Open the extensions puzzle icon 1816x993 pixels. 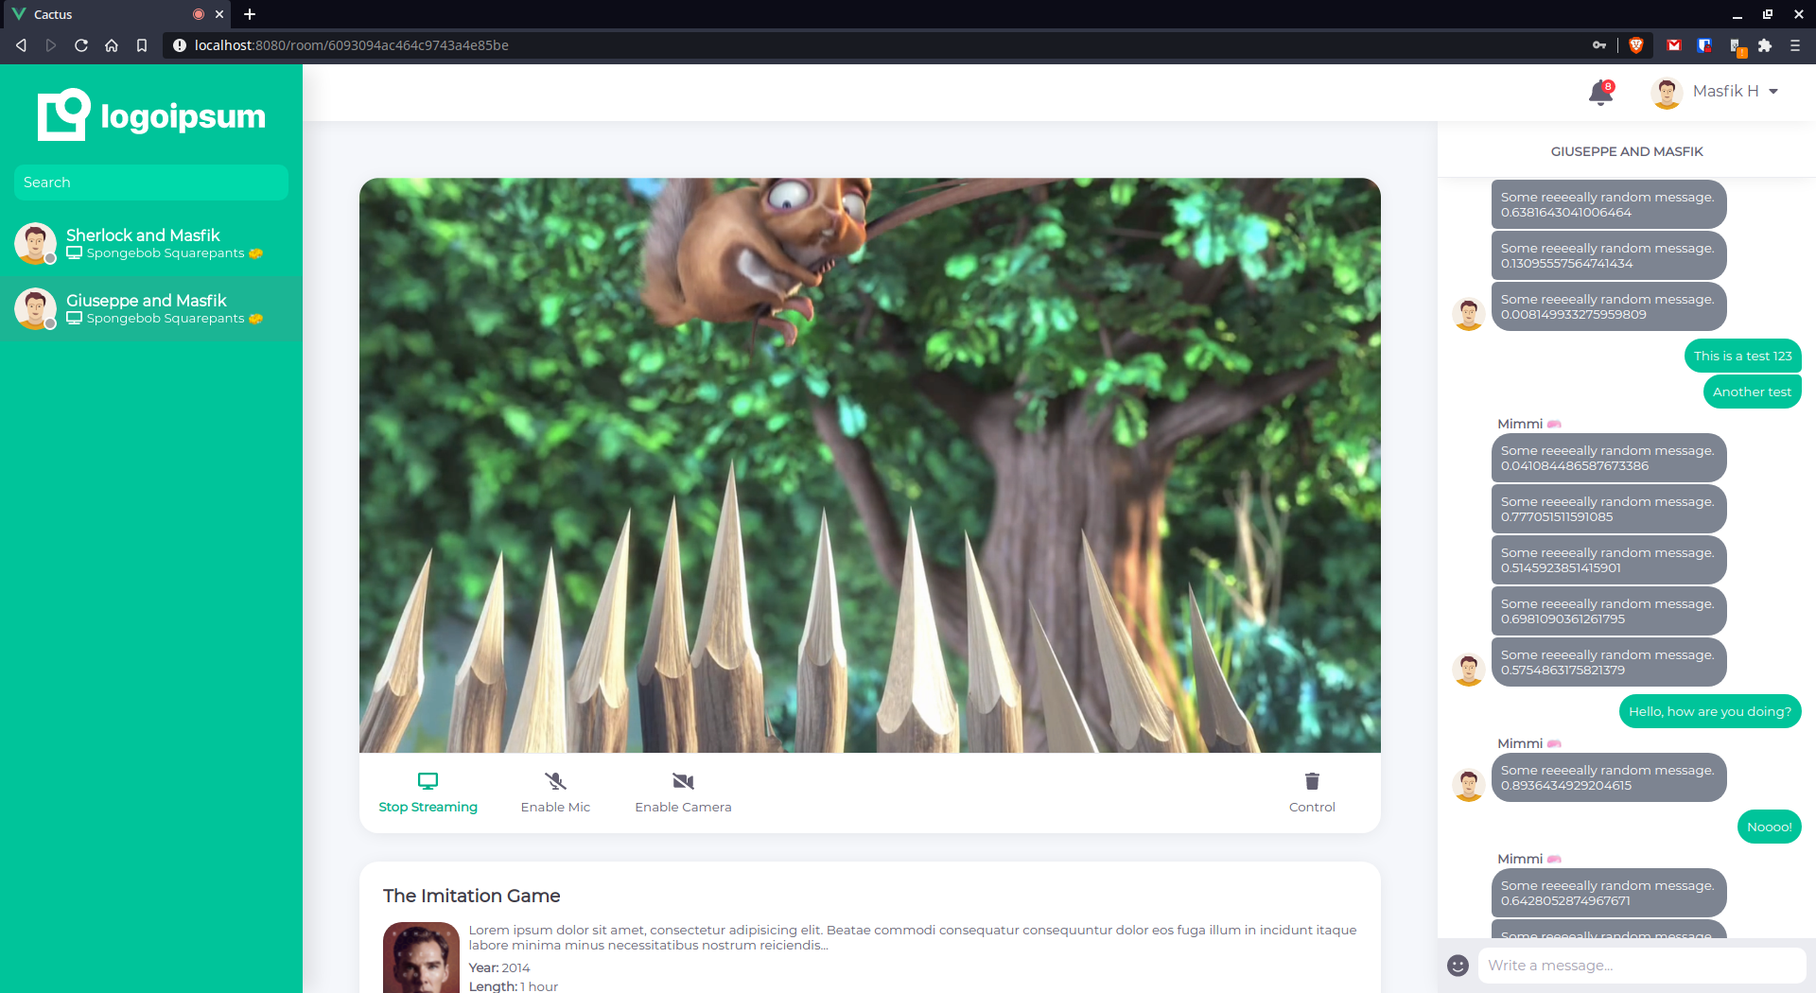pos(1765,44)
